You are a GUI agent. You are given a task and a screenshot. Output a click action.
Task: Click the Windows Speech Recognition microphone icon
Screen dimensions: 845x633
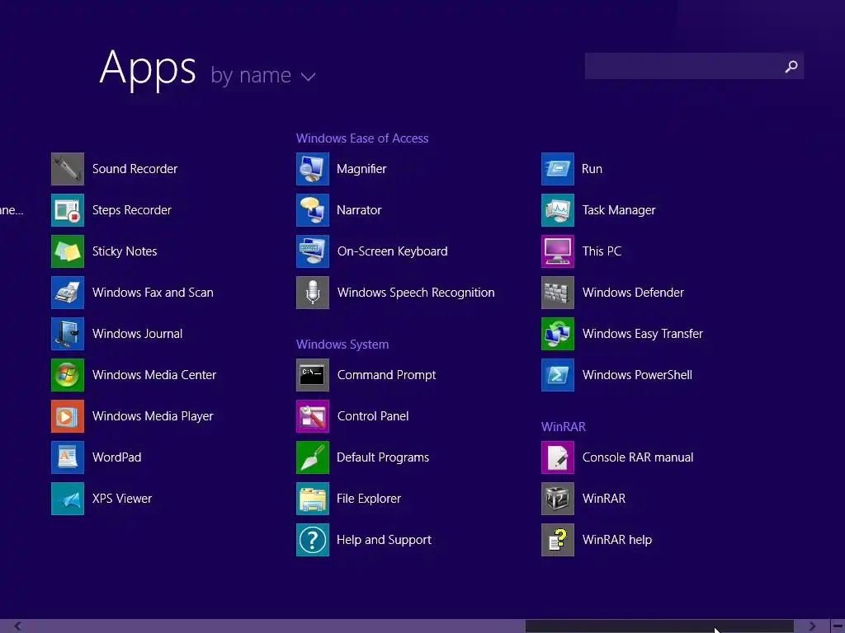pyautogui.click(x=313, y=293)
